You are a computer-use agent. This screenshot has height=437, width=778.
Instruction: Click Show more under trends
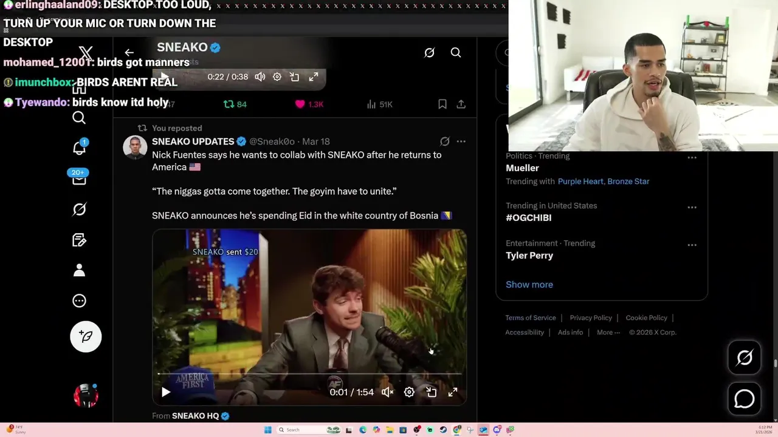pos(529,285)
